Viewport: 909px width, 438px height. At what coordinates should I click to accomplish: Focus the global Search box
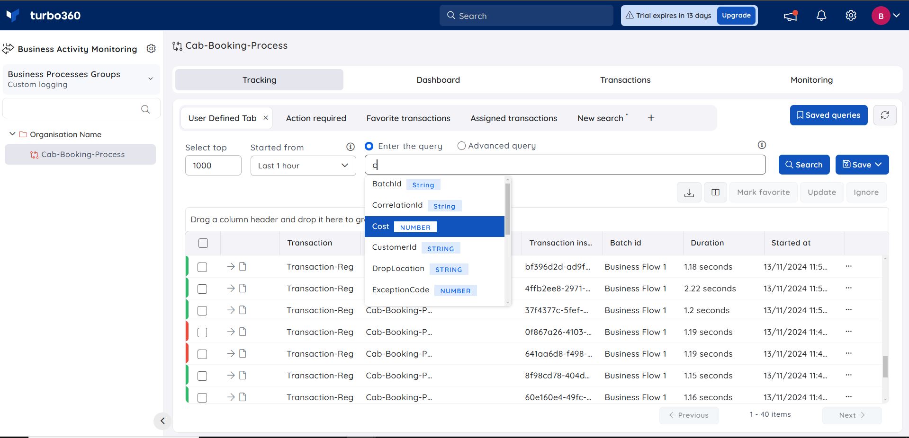point(526,16)
